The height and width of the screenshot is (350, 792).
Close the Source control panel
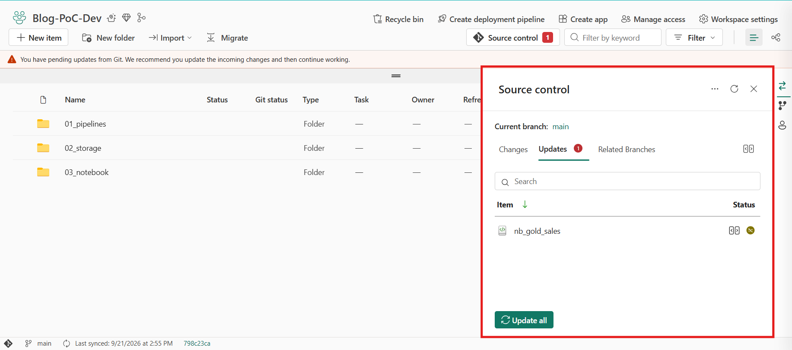pyautogui.click(x=754, y=89)
